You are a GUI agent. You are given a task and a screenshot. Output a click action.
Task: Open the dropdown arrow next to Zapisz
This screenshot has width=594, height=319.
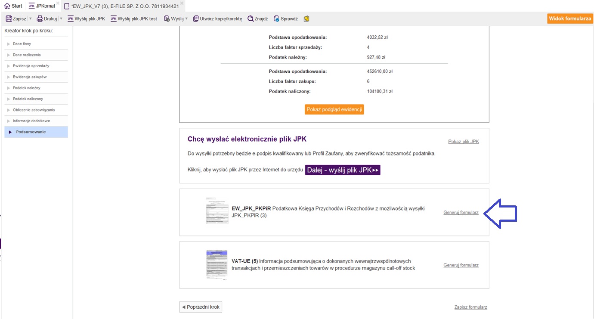pyautogui.click(x=30, y=19)
